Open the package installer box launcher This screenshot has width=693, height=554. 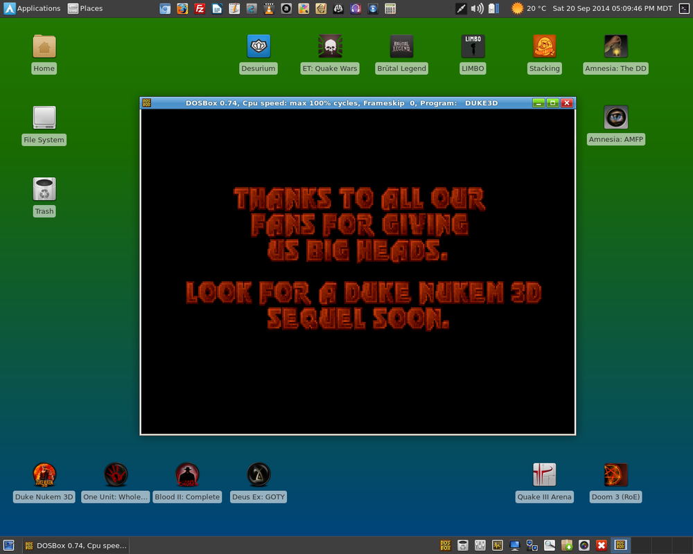click(567, 546)
